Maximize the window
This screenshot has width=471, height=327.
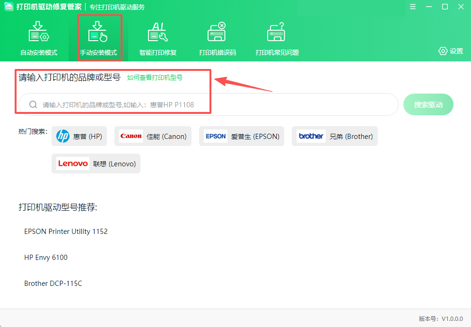[x=445, y=7]
